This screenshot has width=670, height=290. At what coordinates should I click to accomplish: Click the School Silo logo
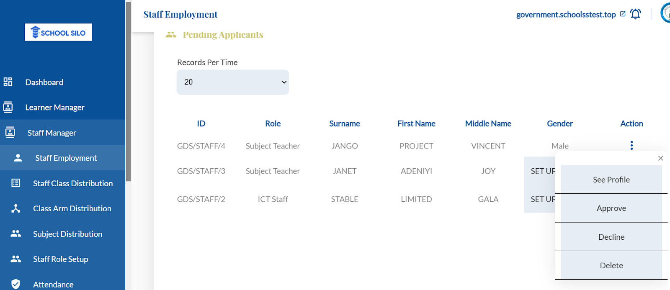58,32
